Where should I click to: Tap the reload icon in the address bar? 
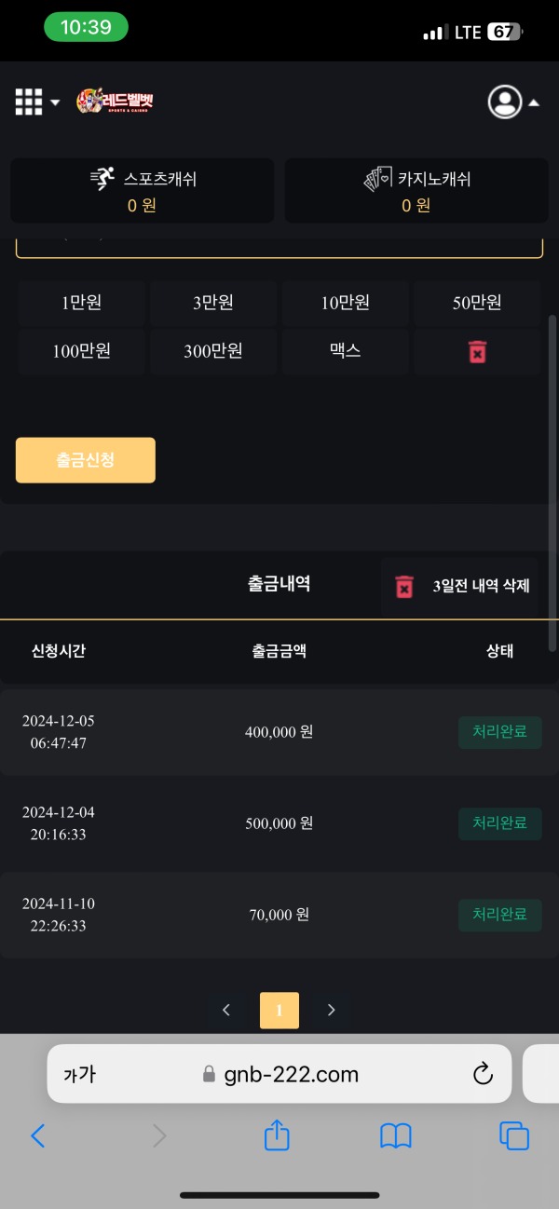tap(483, 1073)
